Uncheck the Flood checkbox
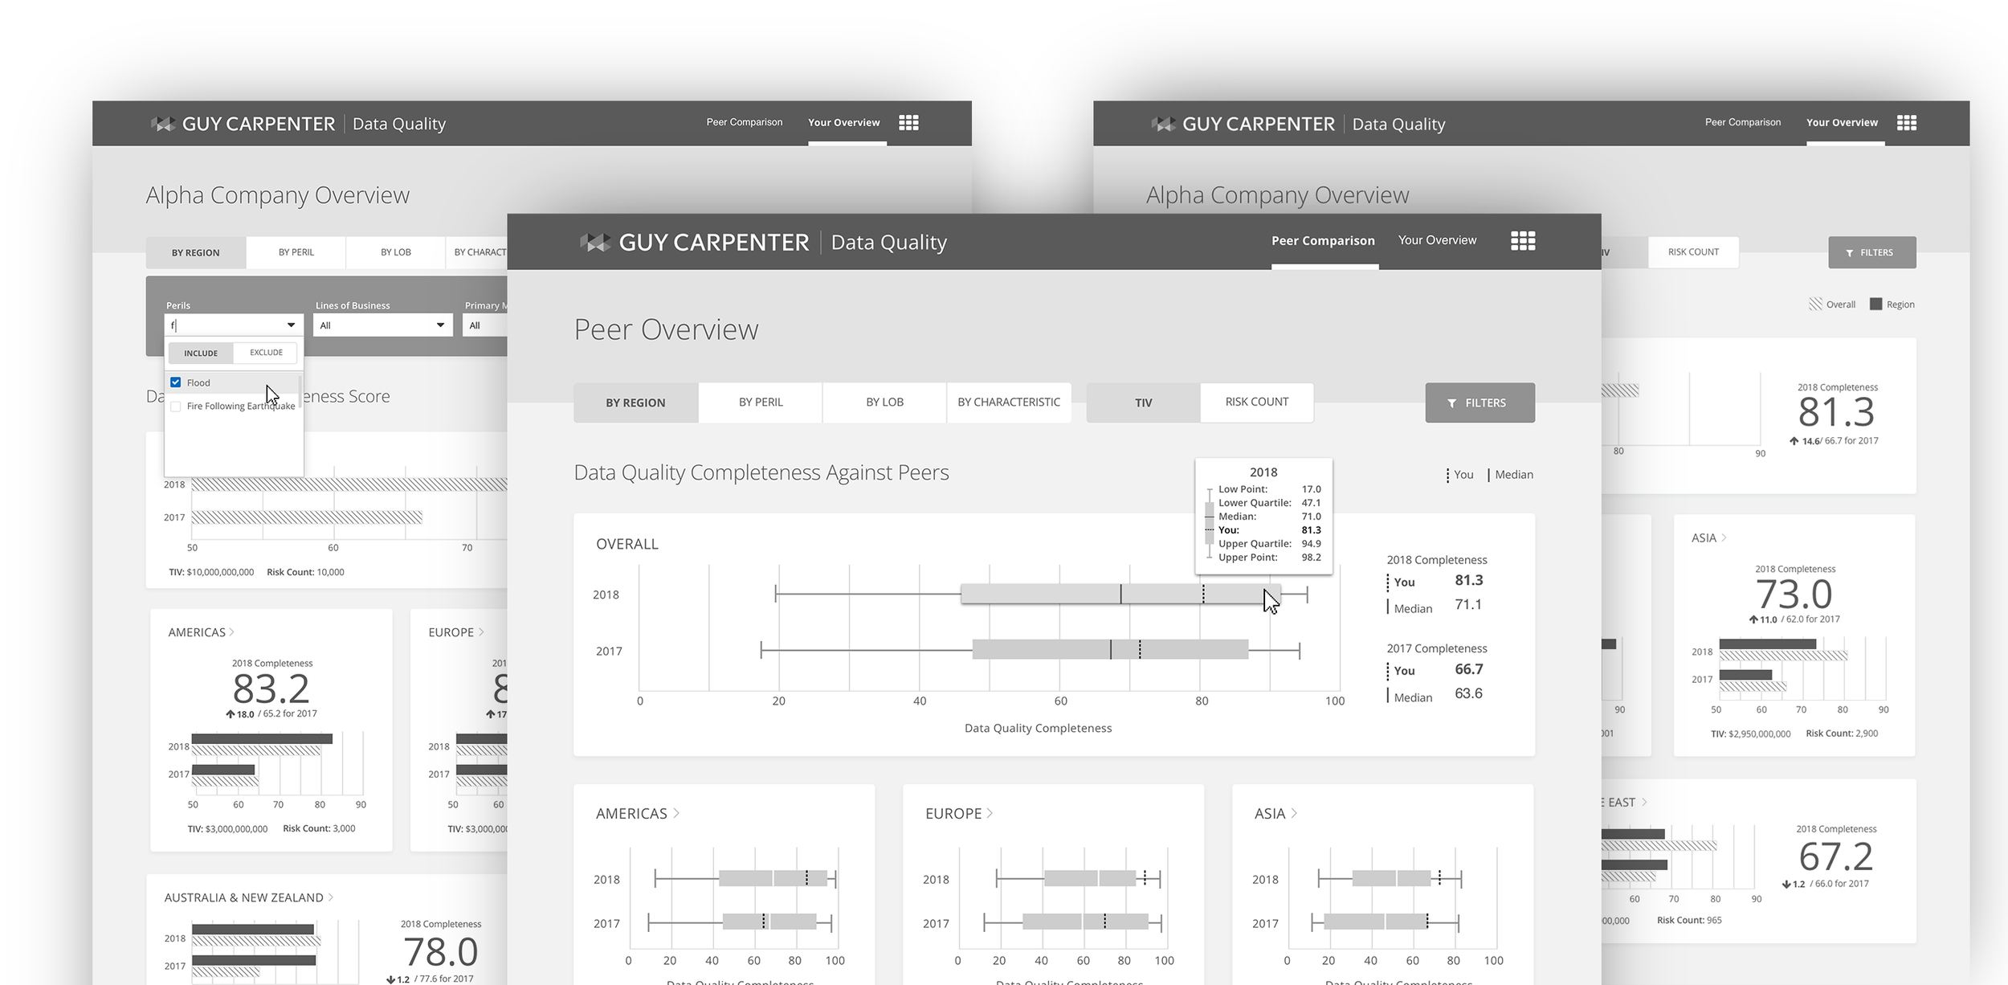Viewport: 2008px width, 985px height. pyautogui.click(x=176, y=382)
